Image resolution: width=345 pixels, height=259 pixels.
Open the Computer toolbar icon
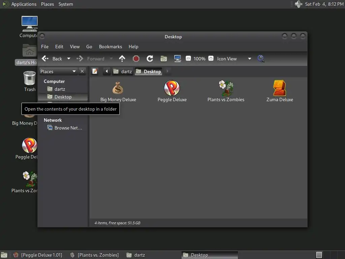point(177,59)
